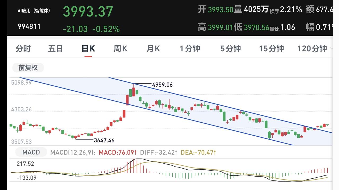Image resolution: width=339 pixels, height=190 pixels.
Task: Click the 4959.06 high price marker
Action: tap(162, 85)
